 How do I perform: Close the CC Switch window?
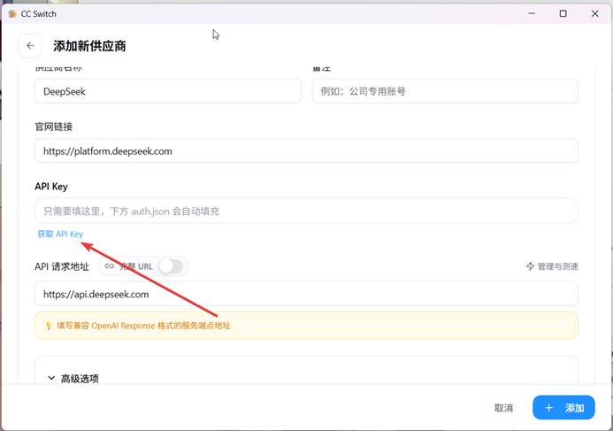[595, 13]
